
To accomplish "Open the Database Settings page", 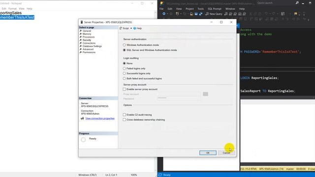I will [92, 46].
